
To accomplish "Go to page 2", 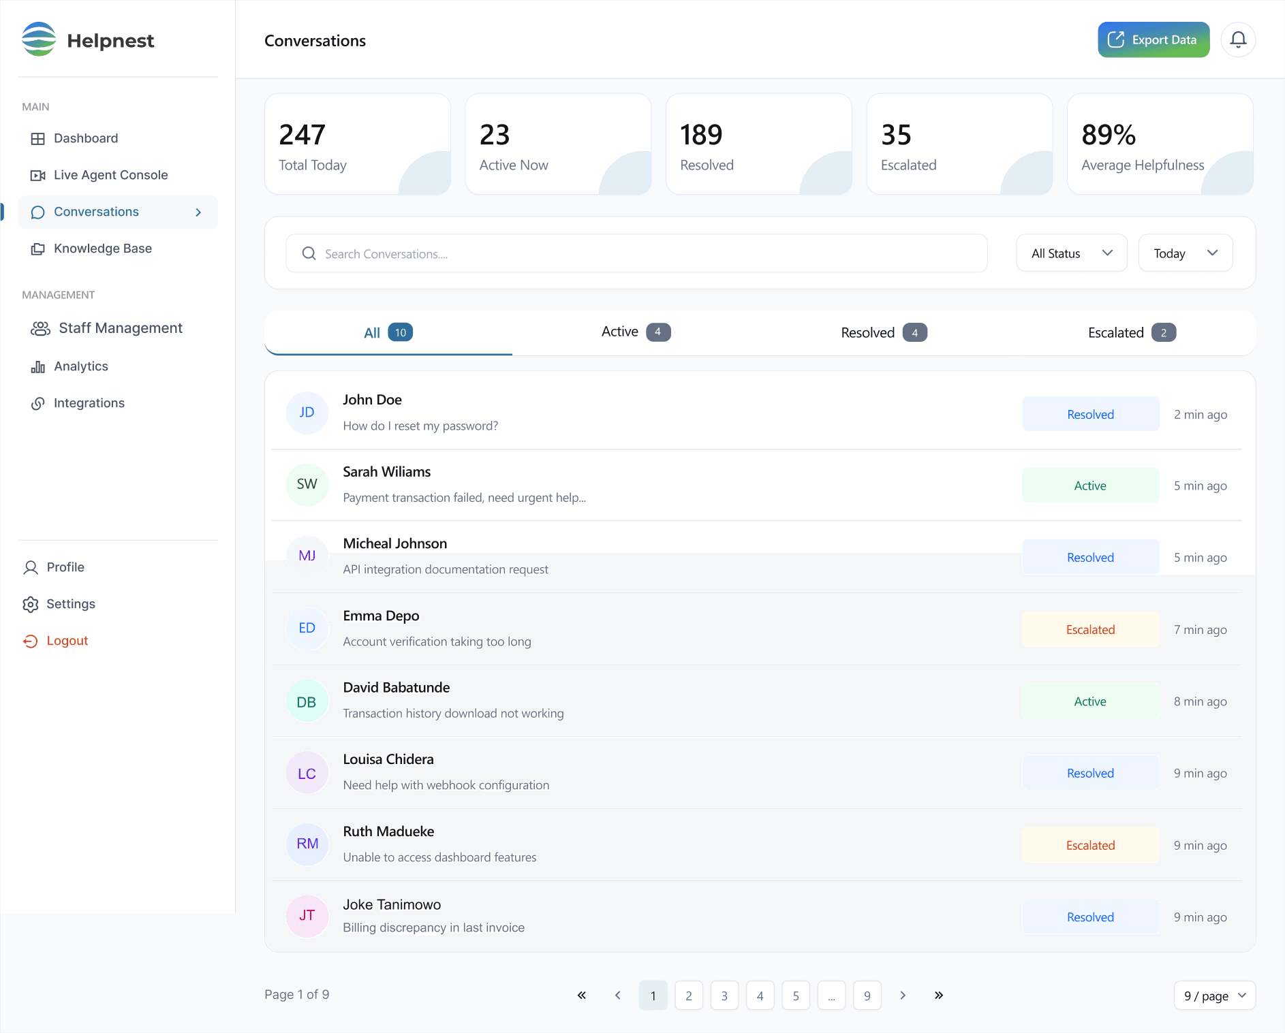I will click(x=689, y=996).
